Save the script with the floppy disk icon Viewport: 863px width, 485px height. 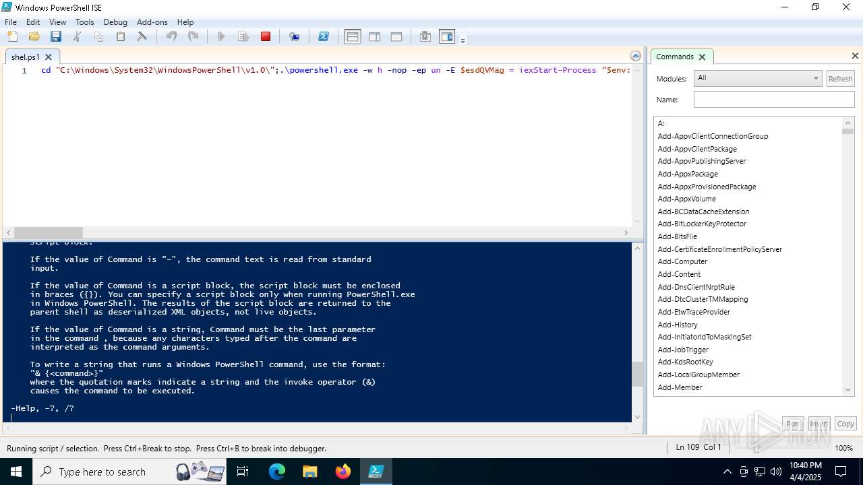(55, 36)
